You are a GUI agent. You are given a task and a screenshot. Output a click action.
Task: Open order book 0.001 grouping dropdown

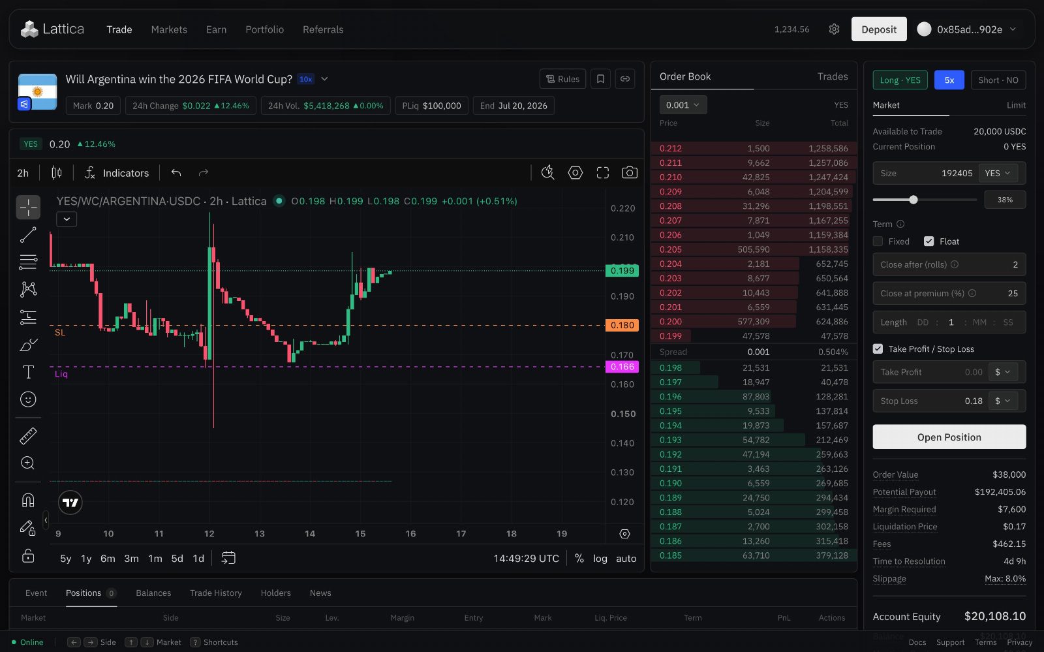point(683,105)
